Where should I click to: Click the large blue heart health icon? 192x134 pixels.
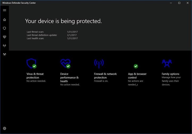65,63
